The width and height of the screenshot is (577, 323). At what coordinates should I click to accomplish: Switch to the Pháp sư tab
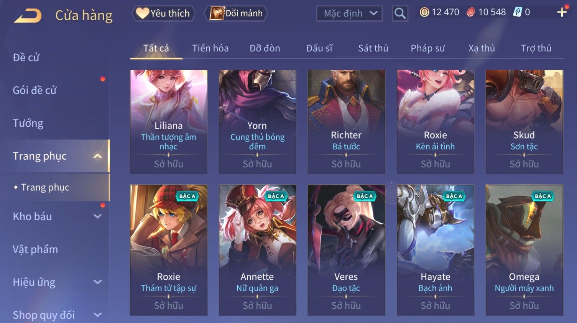click(x=427, y=48)
